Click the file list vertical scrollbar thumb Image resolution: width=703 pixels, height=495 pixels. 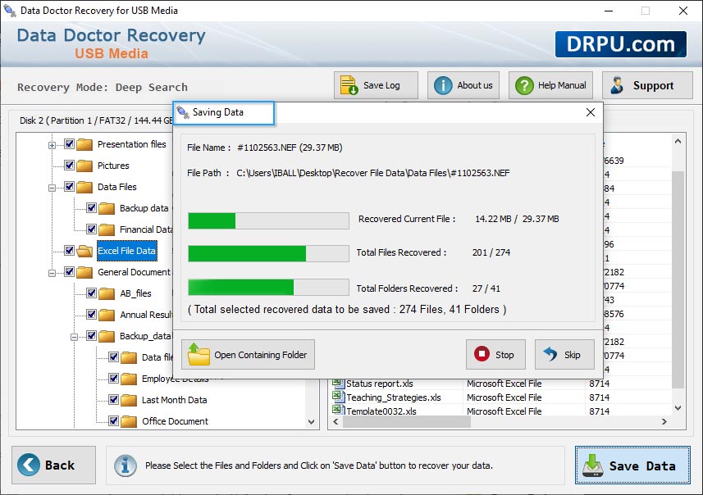point(678,279)
